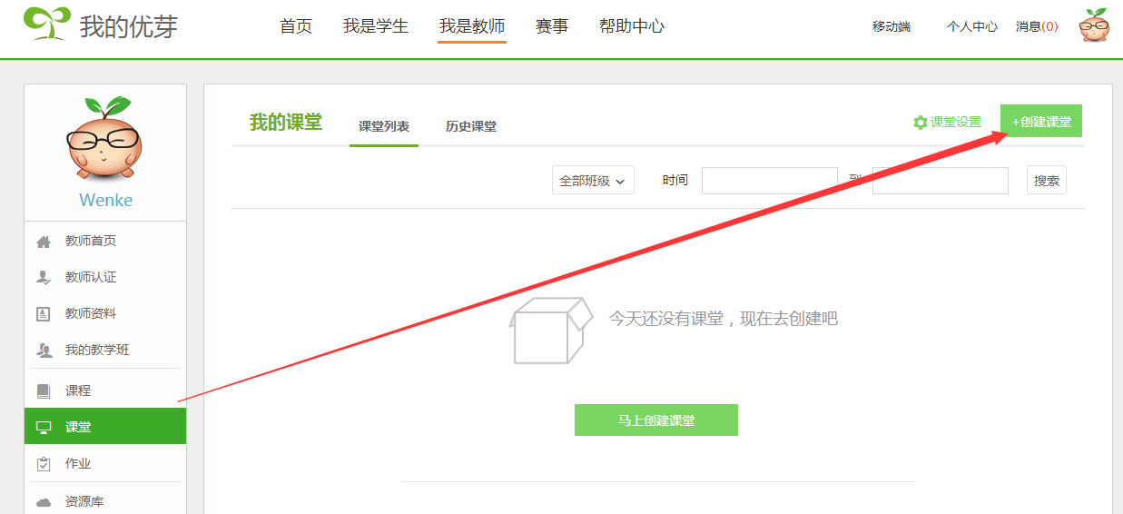Open 我是学生 navigation item
1123x514 pixels.
[376, 26]
